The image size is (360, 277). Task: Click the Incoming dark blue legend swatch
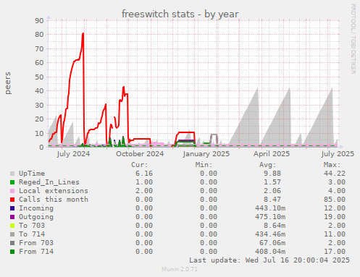click(x=12, y=208)
